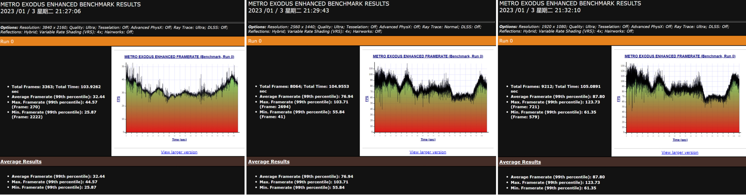Click Average Framerate 76.94 in the Run 0 section
The width and height of the screenshot is (746, 195).
[x=306, y=96]
